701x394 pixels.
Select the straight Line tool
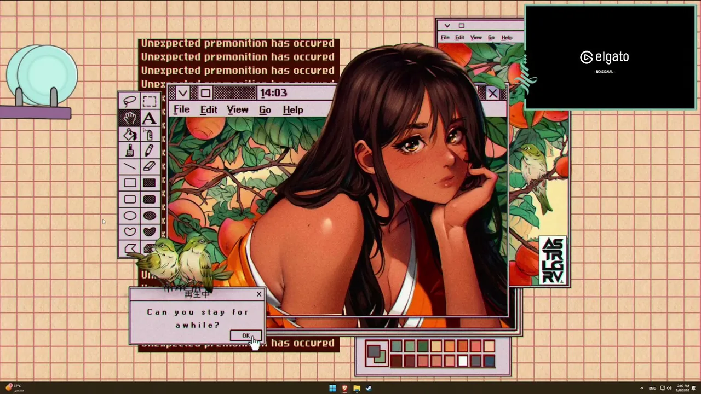point(130,166)
